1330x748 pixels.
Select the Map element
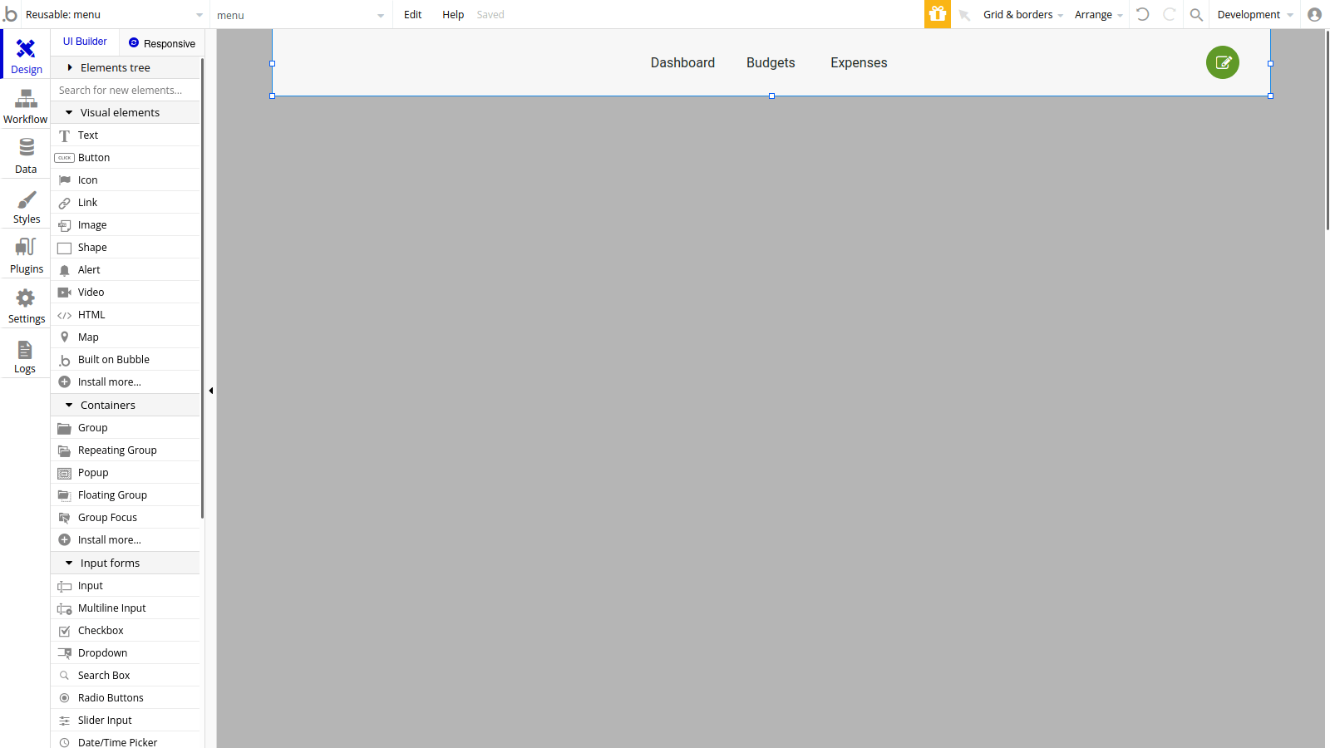tap(126, 337)
